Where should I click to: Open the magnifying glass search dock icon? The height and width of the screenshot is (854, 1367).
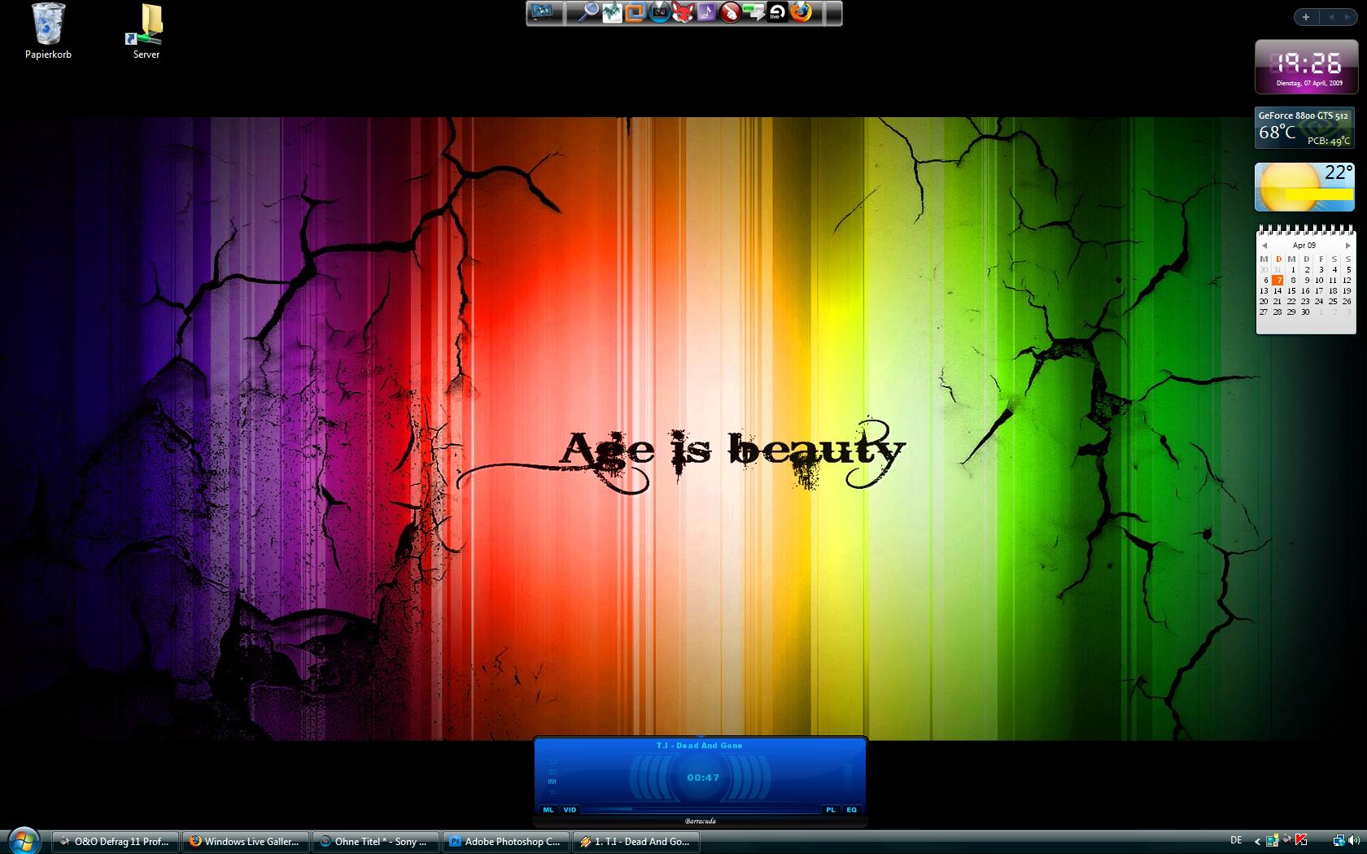point(587,12)
